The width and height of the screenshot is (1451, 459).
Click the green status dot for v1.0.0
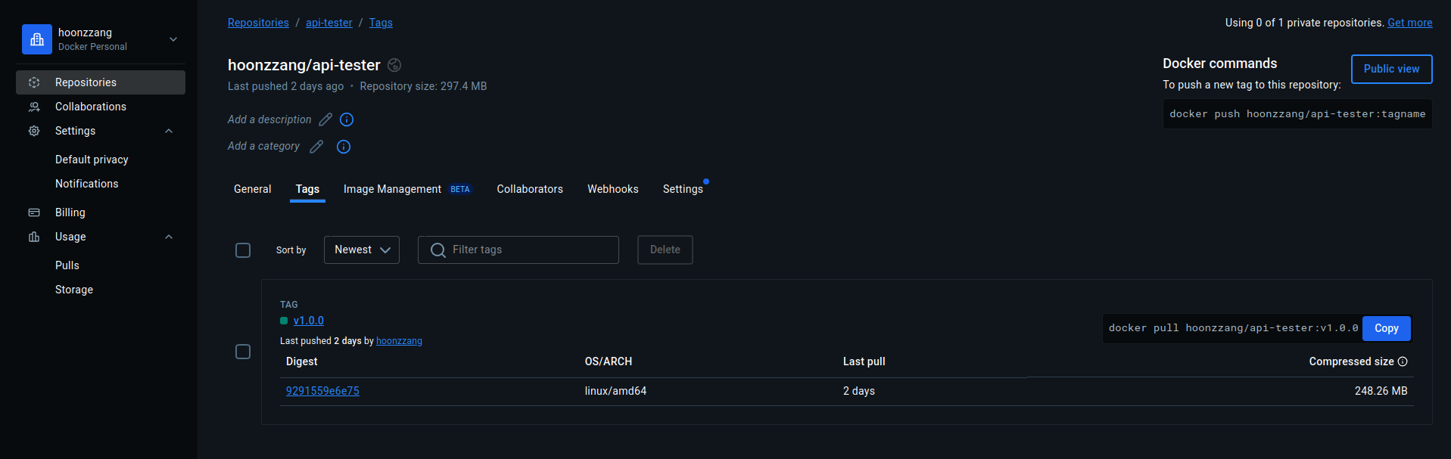pos(284,321)
